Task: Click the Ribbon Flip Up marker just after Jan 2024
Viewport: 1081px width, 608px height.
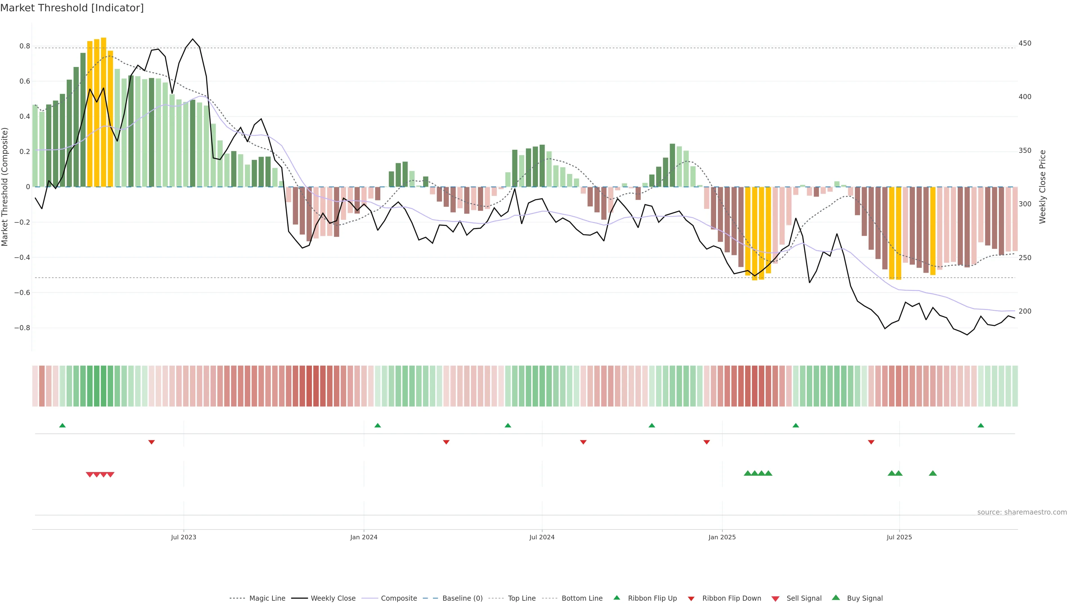Action: click(378, 426)
